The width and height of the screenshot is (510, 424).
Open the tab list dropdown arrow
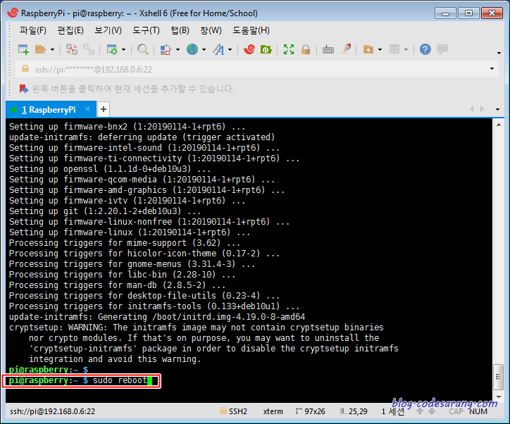(x=497, y=110)
